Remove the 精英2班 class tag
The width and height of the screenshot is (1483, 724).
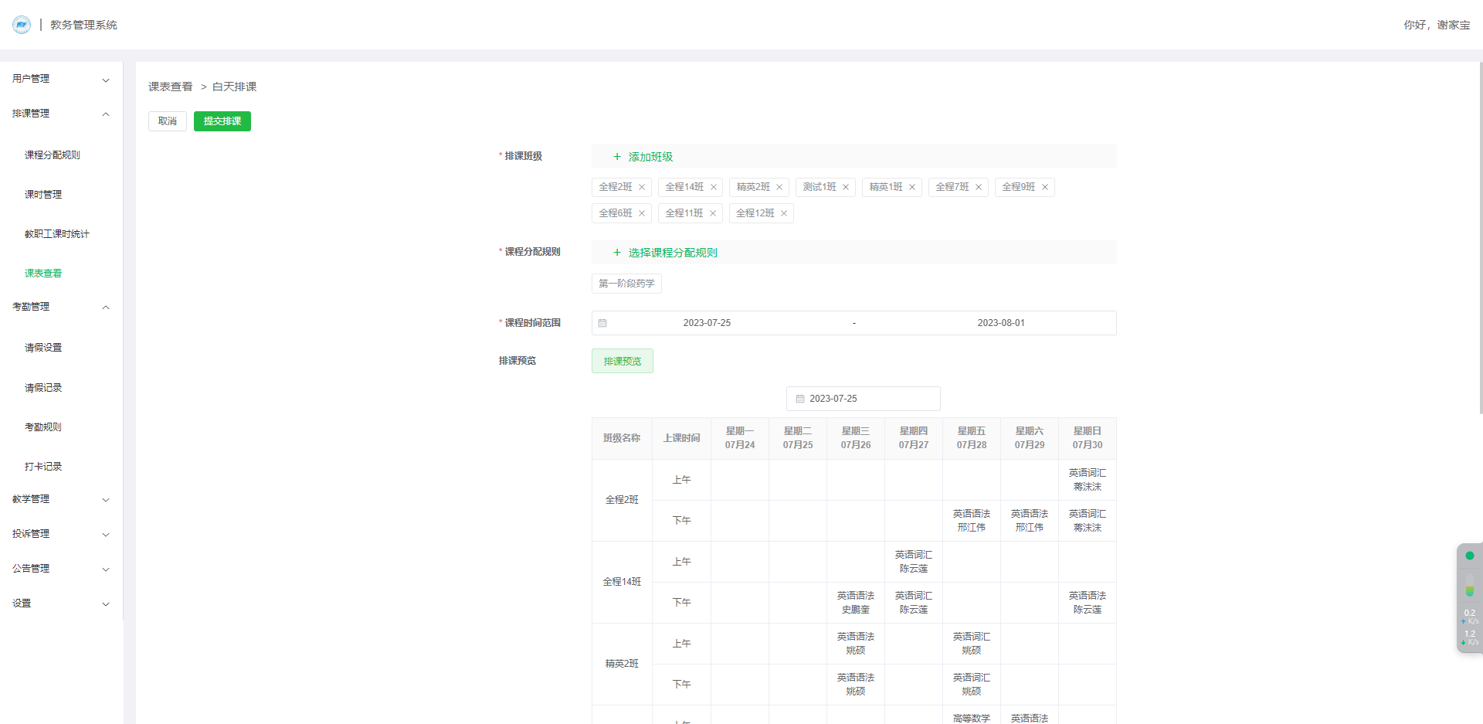[x=779, y=187]
